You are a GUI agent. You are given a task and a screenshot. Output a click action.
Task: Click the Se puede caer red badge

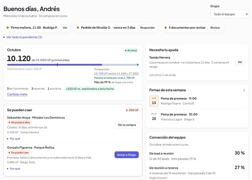tap(19, 152)
